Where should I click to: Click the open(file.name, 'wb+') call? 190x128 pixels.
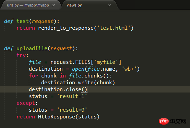coord(106,69)
